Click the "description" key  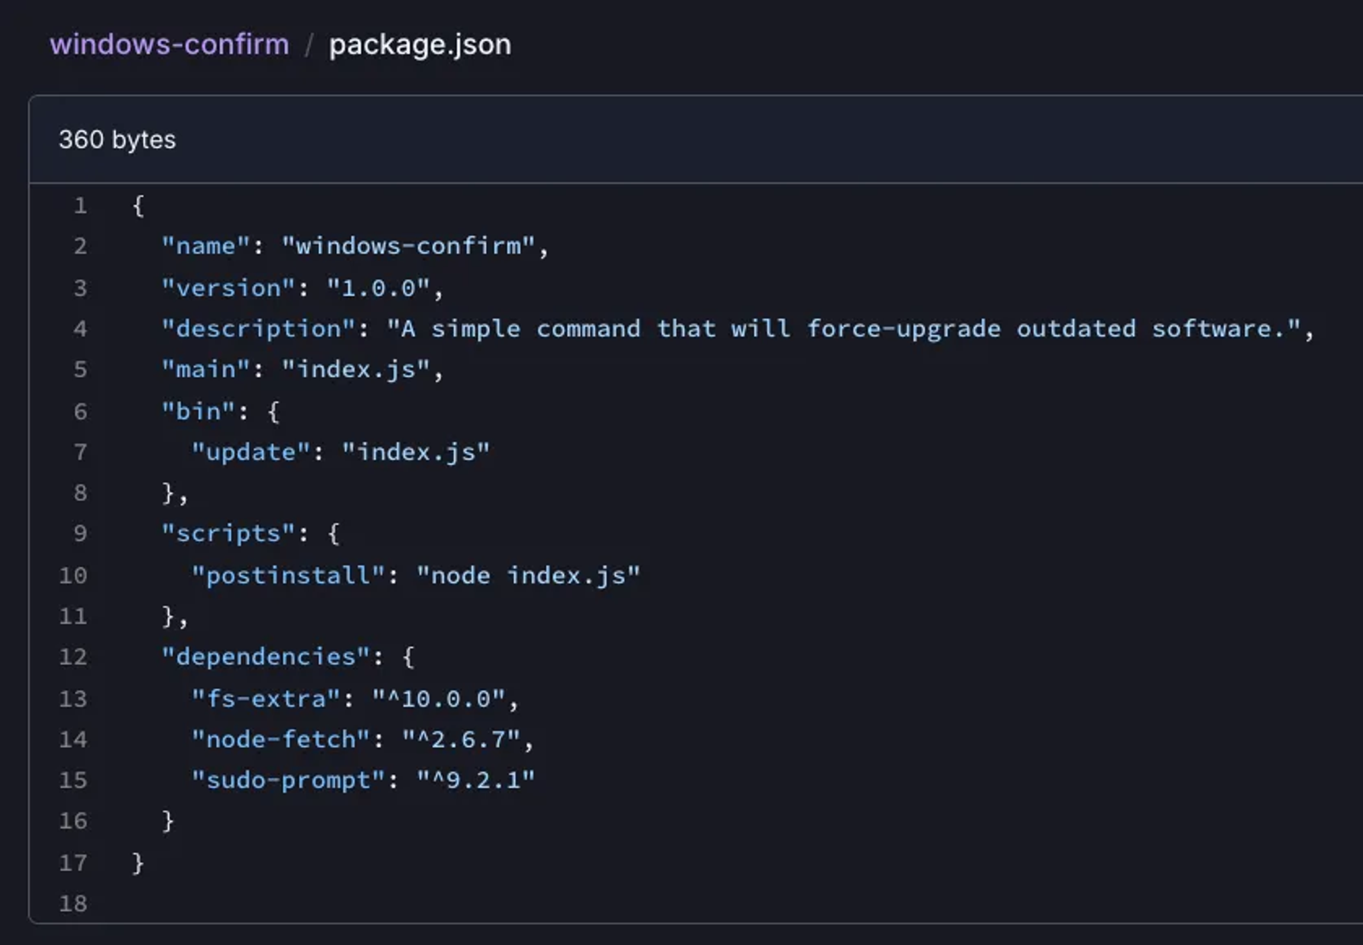(x=259, y=329)
